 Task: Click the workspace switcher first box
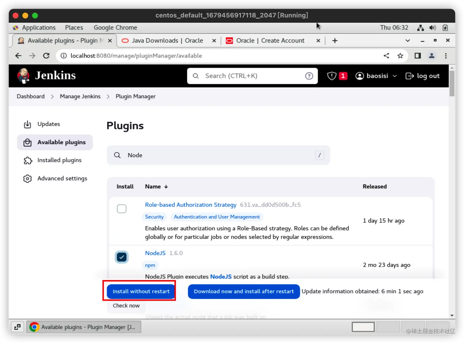363,327
